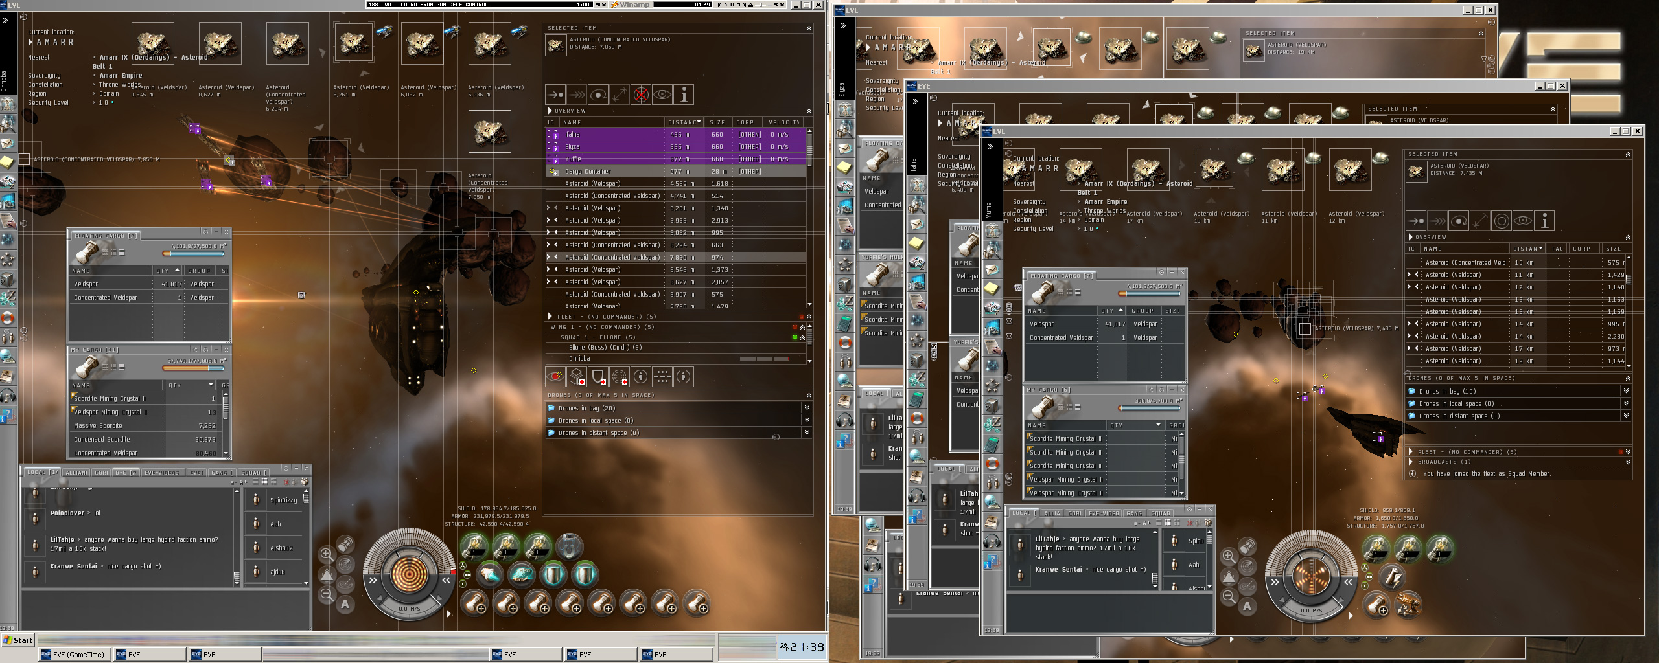Switch to the Squad chat tab in Yuffie window
The height and width of the screenshot is (663, 1659).
(x=1160, y=513)
